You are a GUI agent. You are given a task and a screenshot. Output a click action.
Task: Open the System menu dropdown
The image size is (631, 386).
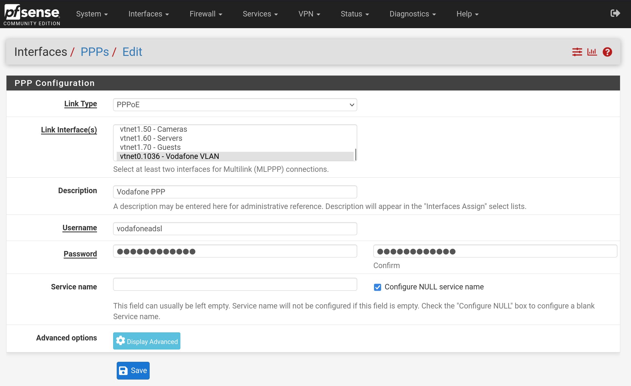click(x=92, y=14)
